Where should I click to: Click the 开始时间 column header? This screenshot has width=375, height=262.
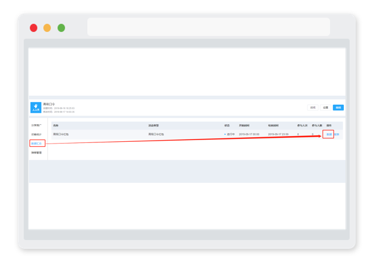tap(244, 126)
